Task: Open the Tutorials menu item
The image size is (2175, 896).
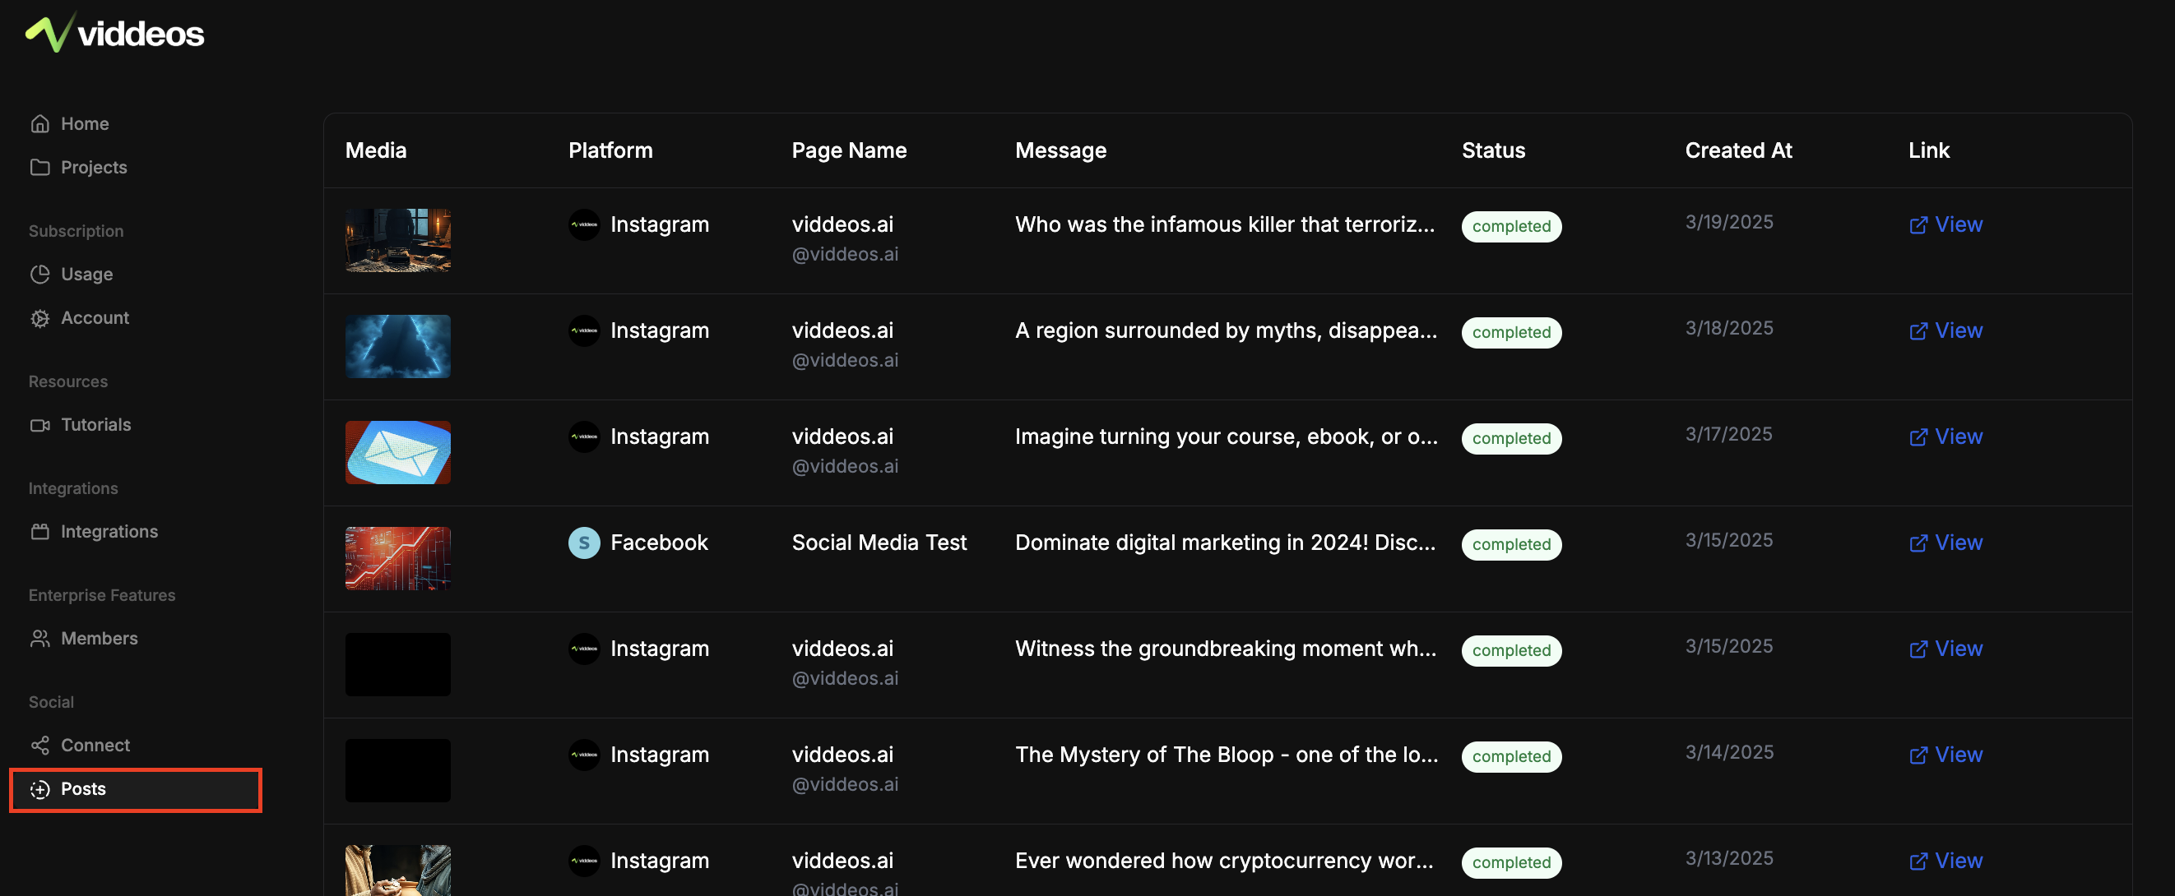Action: click(95, 425)
